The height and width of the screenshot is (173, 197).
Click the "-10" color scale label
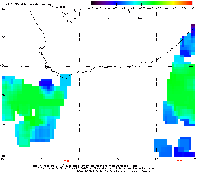[107, 9]
